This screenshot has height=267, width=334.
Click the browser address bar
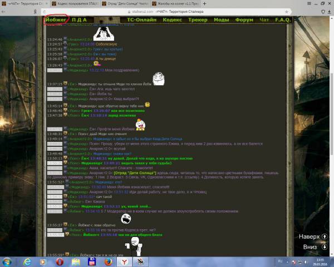(167, 10)
